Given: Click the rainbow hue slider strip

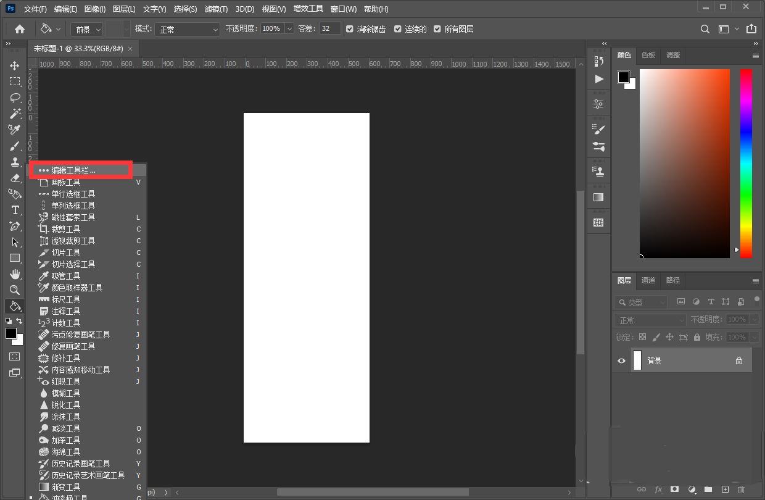Looking at the screenshot, I should point(746,163).
